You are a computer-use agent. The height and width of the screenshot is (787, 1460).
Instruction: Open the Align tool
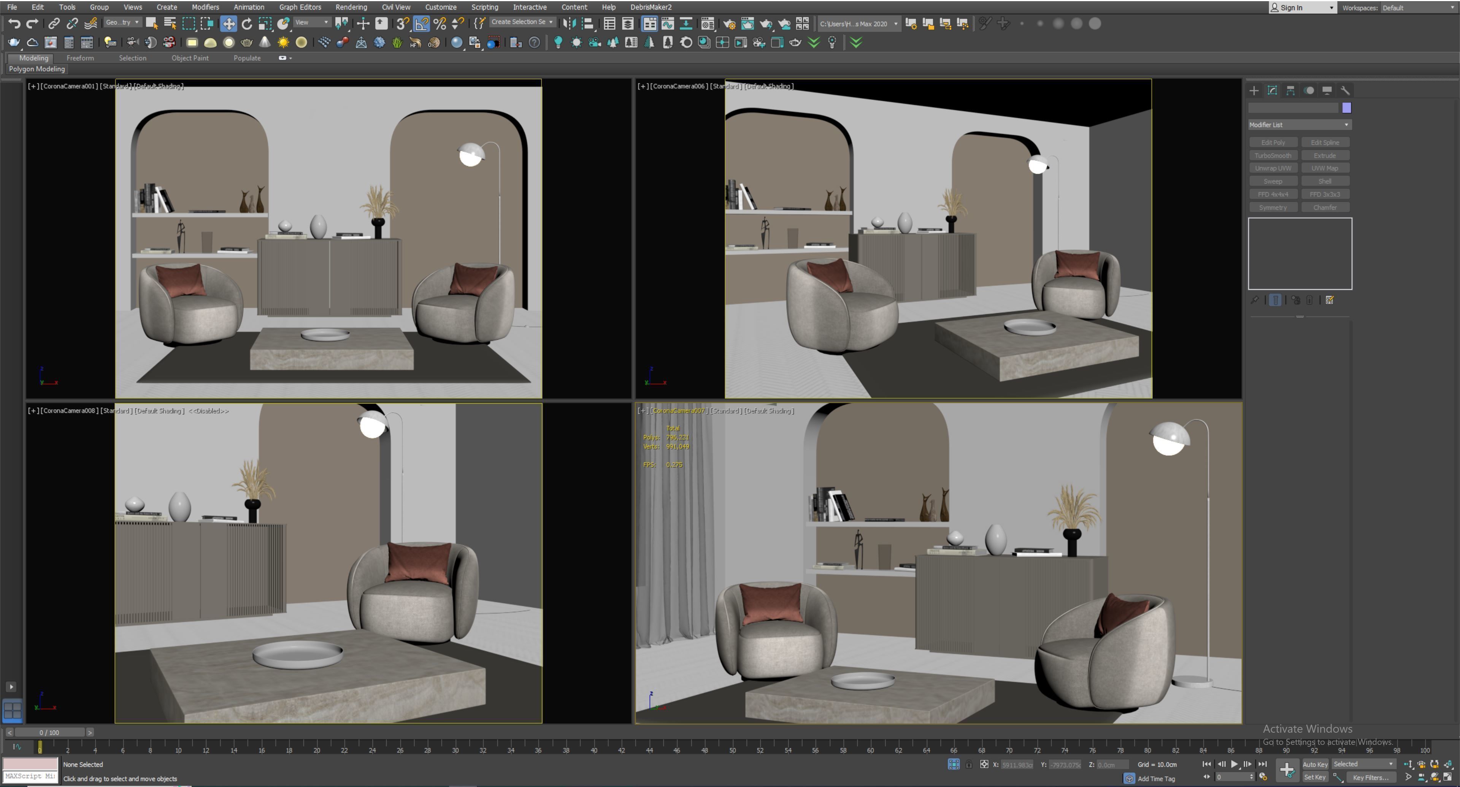[588, 23]
